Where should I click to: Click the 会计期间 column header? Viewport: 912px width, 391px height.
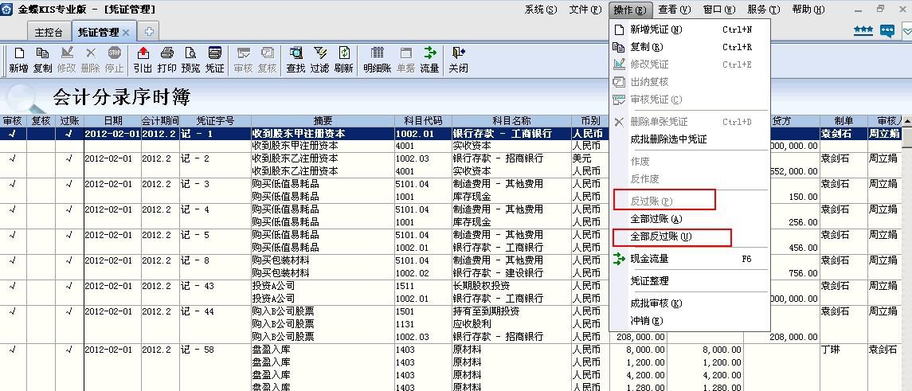pos(160,121)
